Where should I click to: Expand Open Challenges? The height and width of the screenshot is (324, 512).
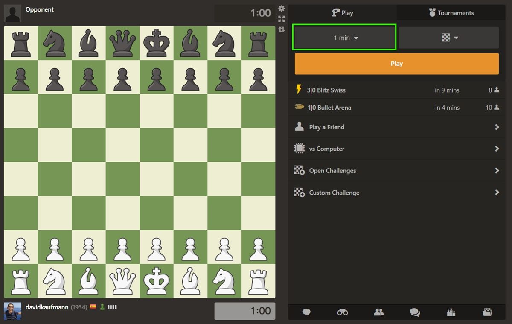(x=396, y=170)
